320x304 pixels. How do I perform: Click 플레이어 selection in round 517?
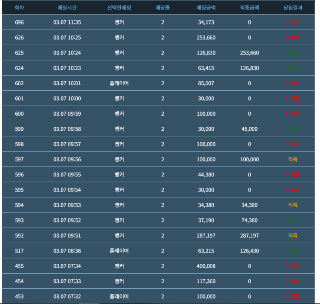(119, 251)
